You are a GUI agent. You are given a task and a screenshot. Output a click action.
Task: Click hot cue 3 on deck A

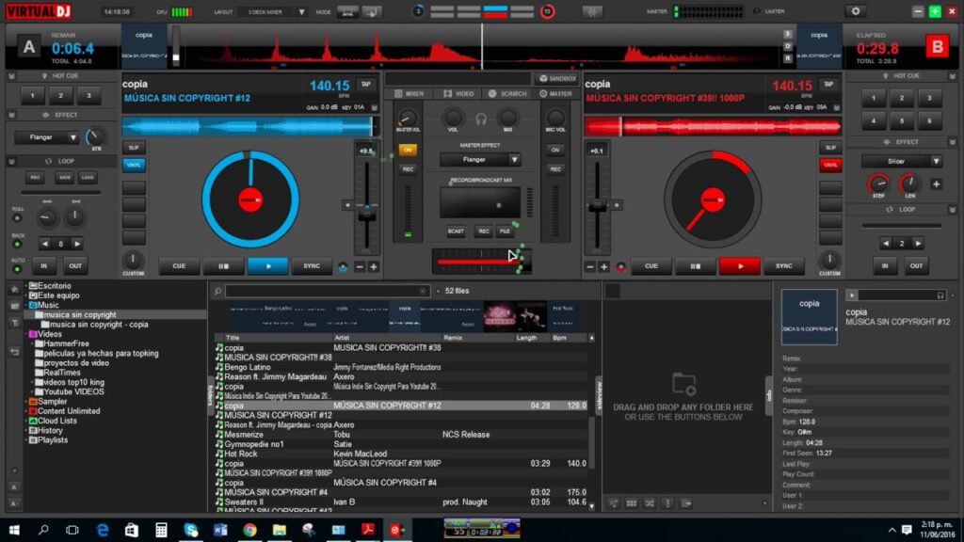coord(88,96)
